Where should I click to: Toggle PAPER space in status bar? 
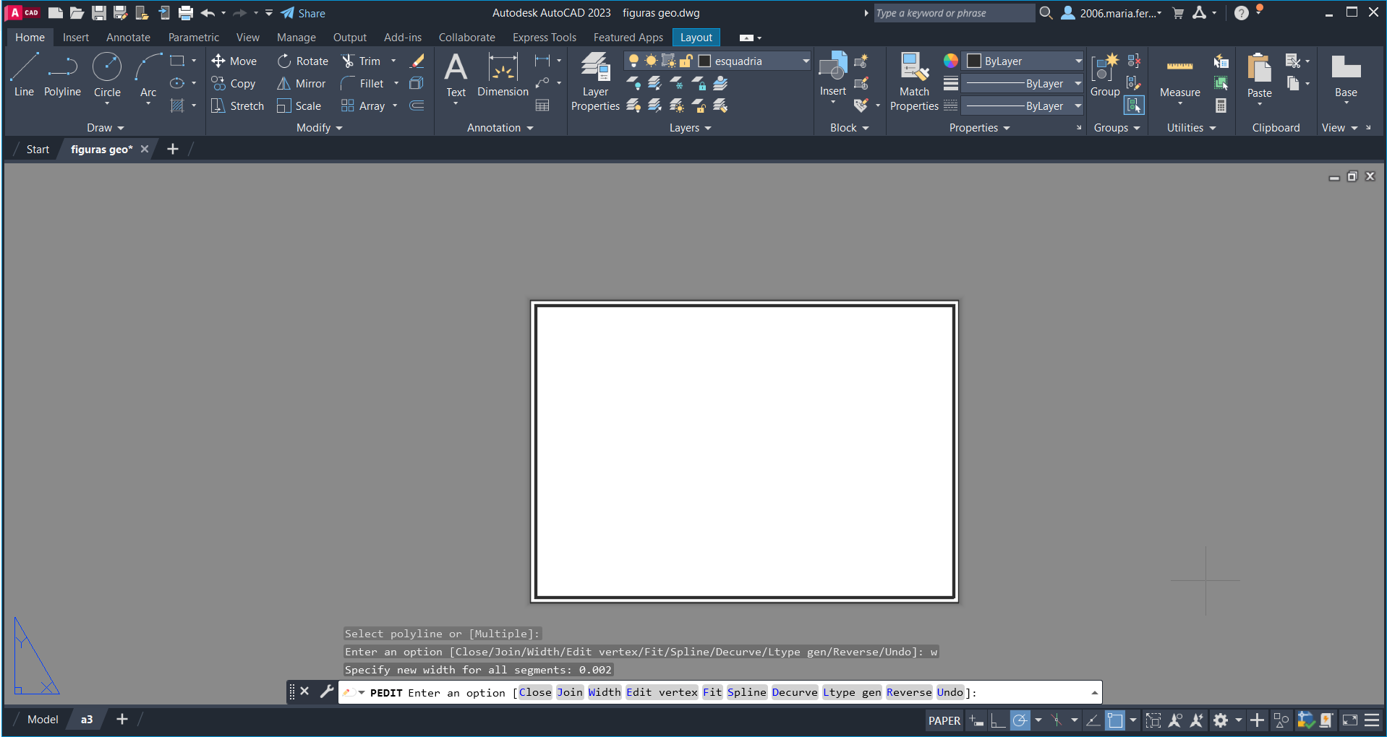pos(944,720)
